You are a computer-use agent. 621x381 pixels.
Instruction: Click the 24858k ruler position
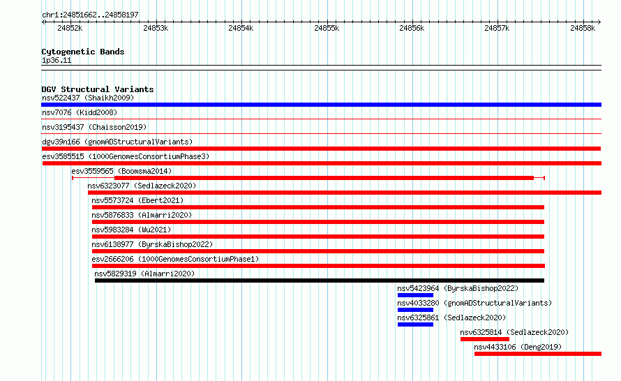coord(583,28)
